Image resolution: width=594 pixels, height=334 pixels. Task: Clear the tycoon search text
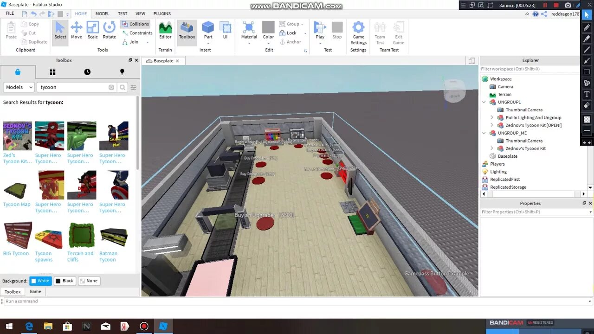[x=111, y=87]
